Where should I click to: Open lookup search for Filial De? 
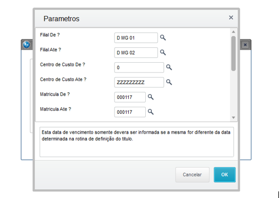point(163,37)
